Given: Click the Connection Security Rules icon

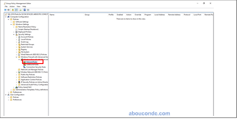Looking at the screenshot, I should [x=25, y=67].
